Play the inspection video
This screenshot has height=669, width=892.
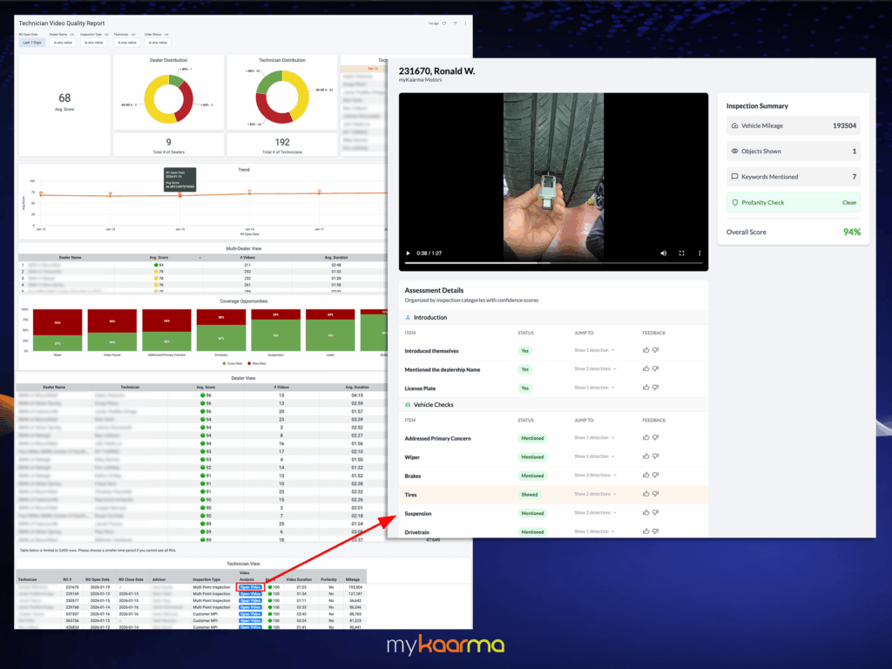(x=408, y=253)
